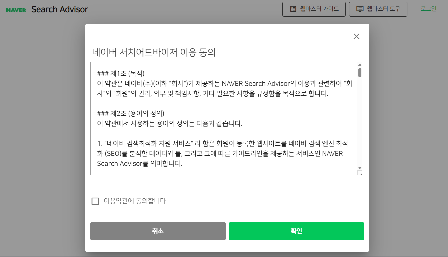Check the 이용약관에 동의합니다 checkbox
Screen dimensions: 448x257
click(95, 201)
